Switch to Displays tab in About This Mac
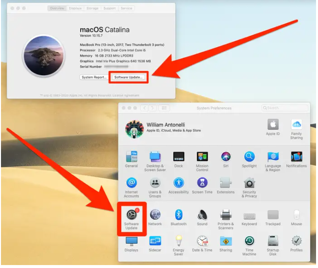Viewport: 318px width, 268px height. [x=75, y=8]
